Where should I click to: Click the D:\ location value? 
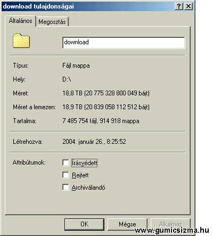click(67, 79)
